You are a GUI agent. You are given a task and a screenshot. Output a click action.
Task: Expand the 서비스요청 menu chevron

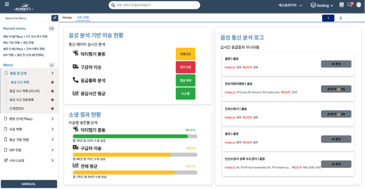[x=52, y=160]
